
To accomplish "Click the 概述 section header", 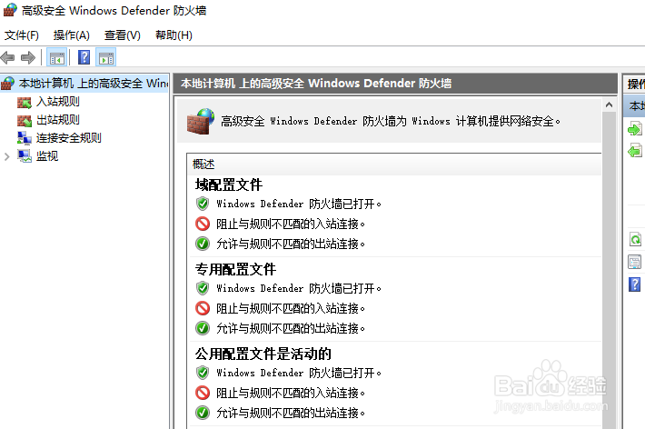I will tap(203, 165).
